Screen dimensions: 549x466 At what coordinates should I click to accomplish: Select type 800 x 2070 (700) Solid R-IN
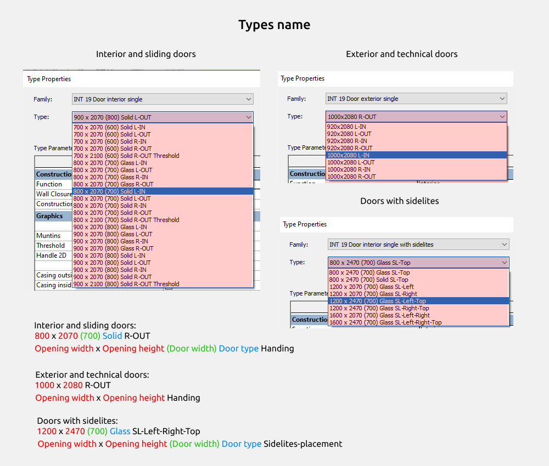click(x=163, y=206)
